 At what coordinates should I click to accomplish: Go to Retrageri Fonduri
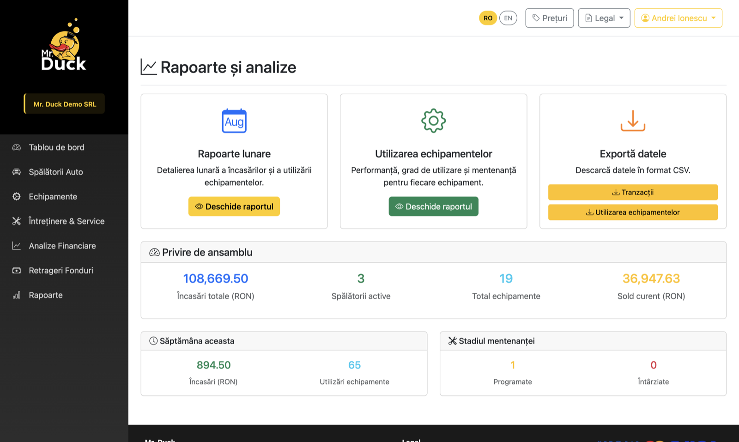[x=64, y=270]
